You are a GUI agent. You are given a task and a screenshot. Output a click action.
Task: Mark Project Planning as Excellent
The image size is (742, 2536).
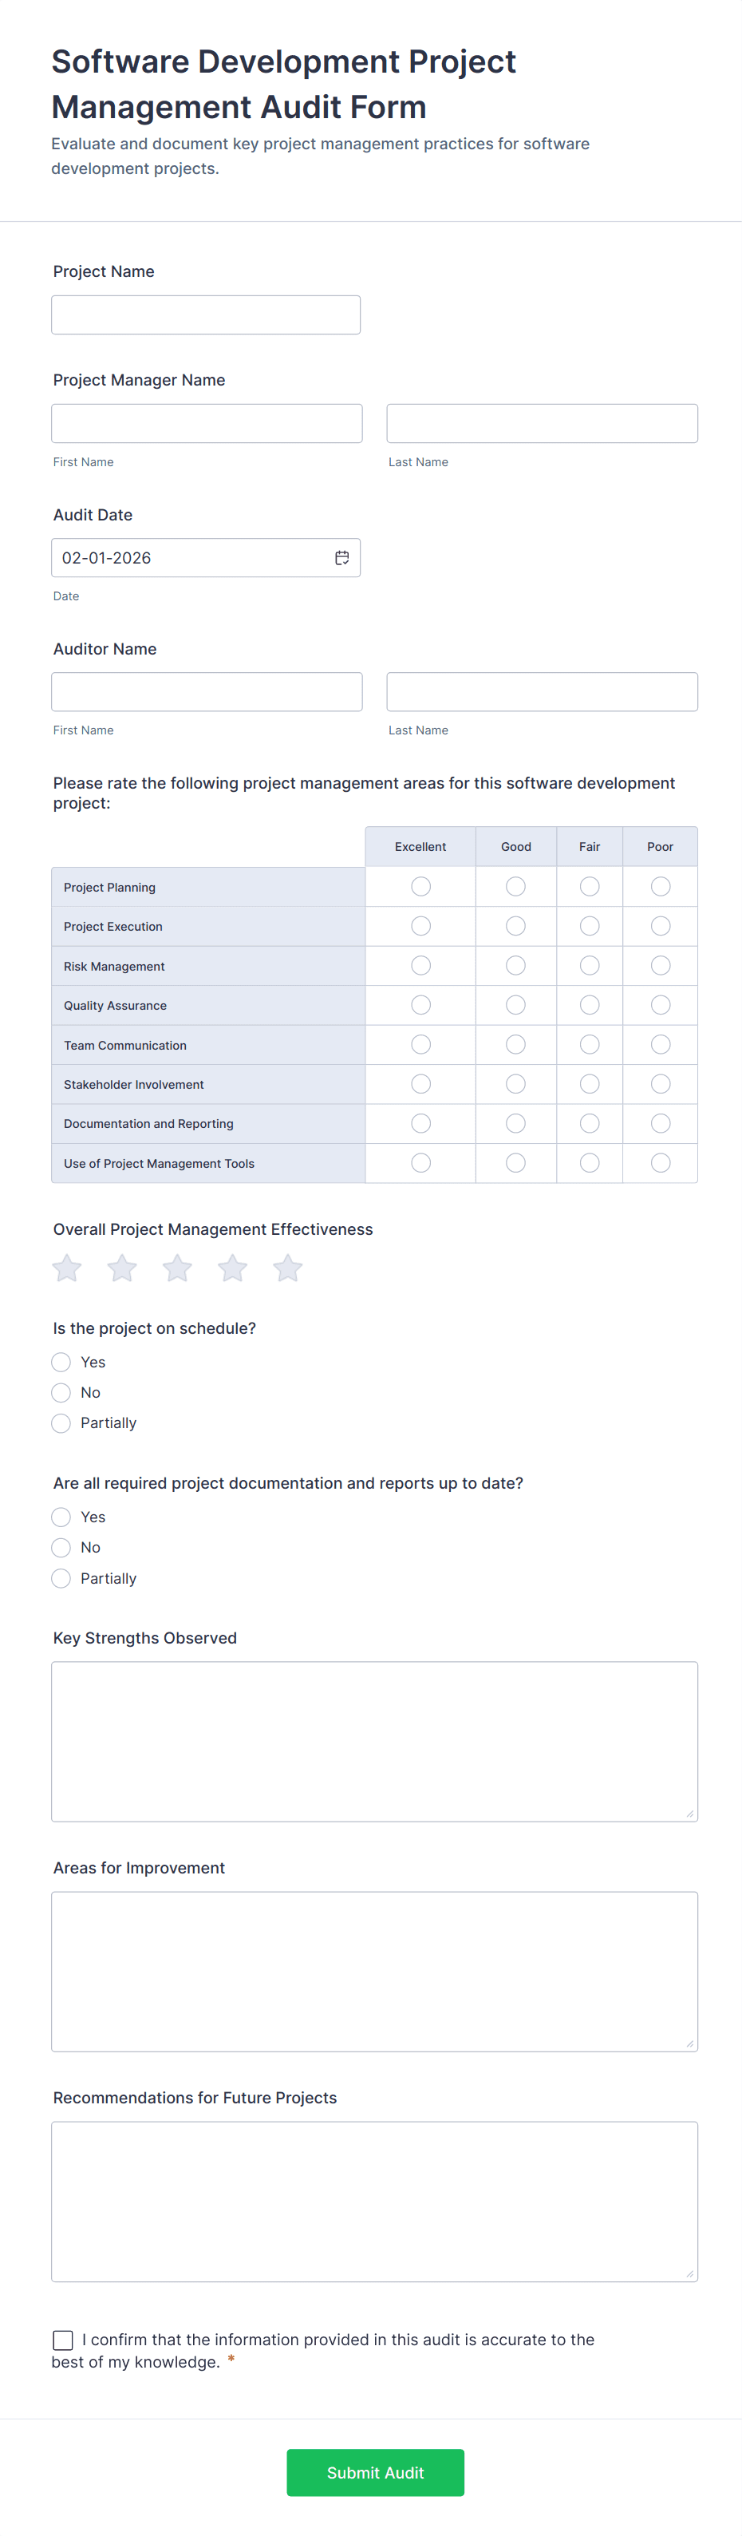tap(420, 886)
